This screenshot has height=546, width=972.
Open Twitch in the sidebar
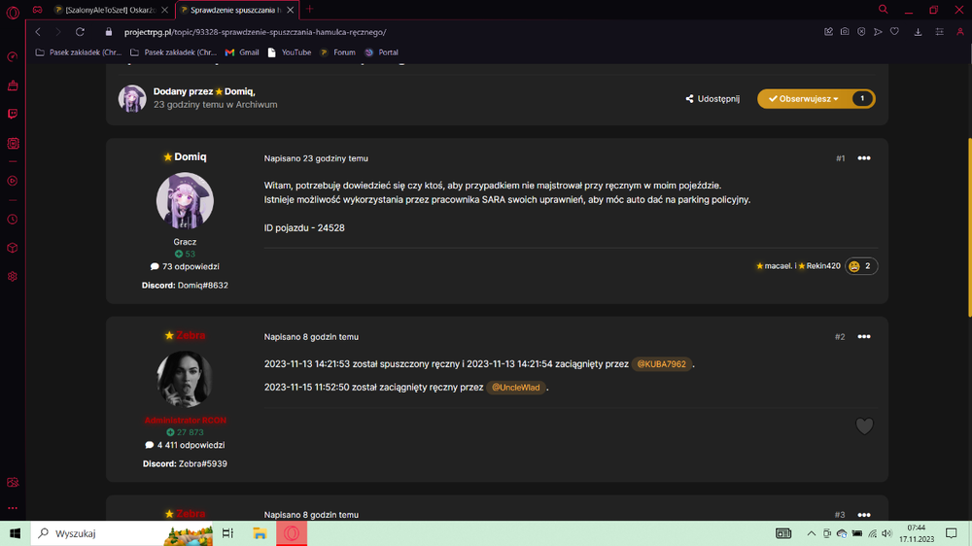(13, 114)
